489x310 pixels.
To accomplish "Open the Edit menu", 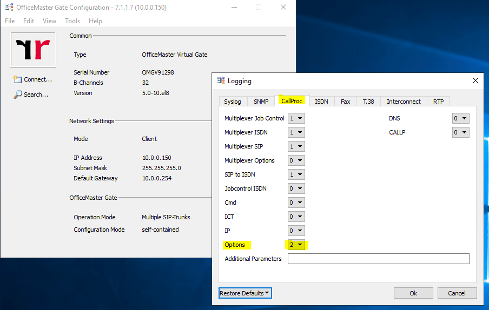I will (x=29, y=21).
